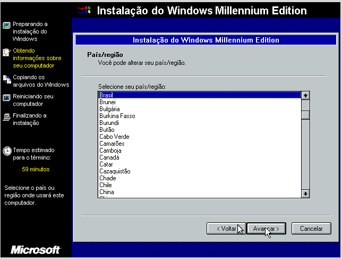Click the Windows flag logo in header

(84, 10)
